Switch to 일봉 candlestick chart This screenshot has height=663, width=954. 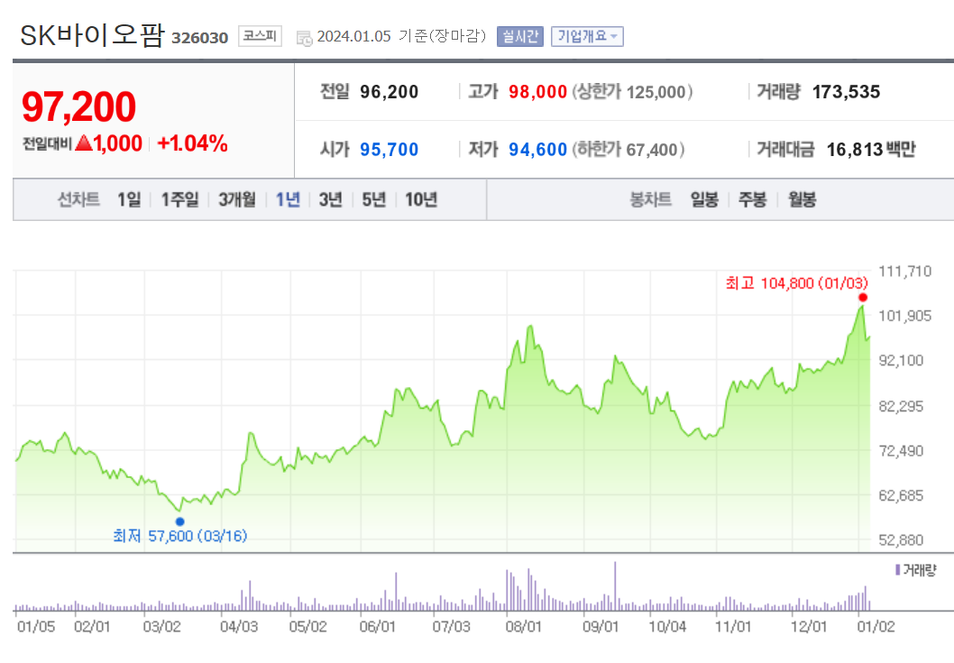click(x=704, y=199)
